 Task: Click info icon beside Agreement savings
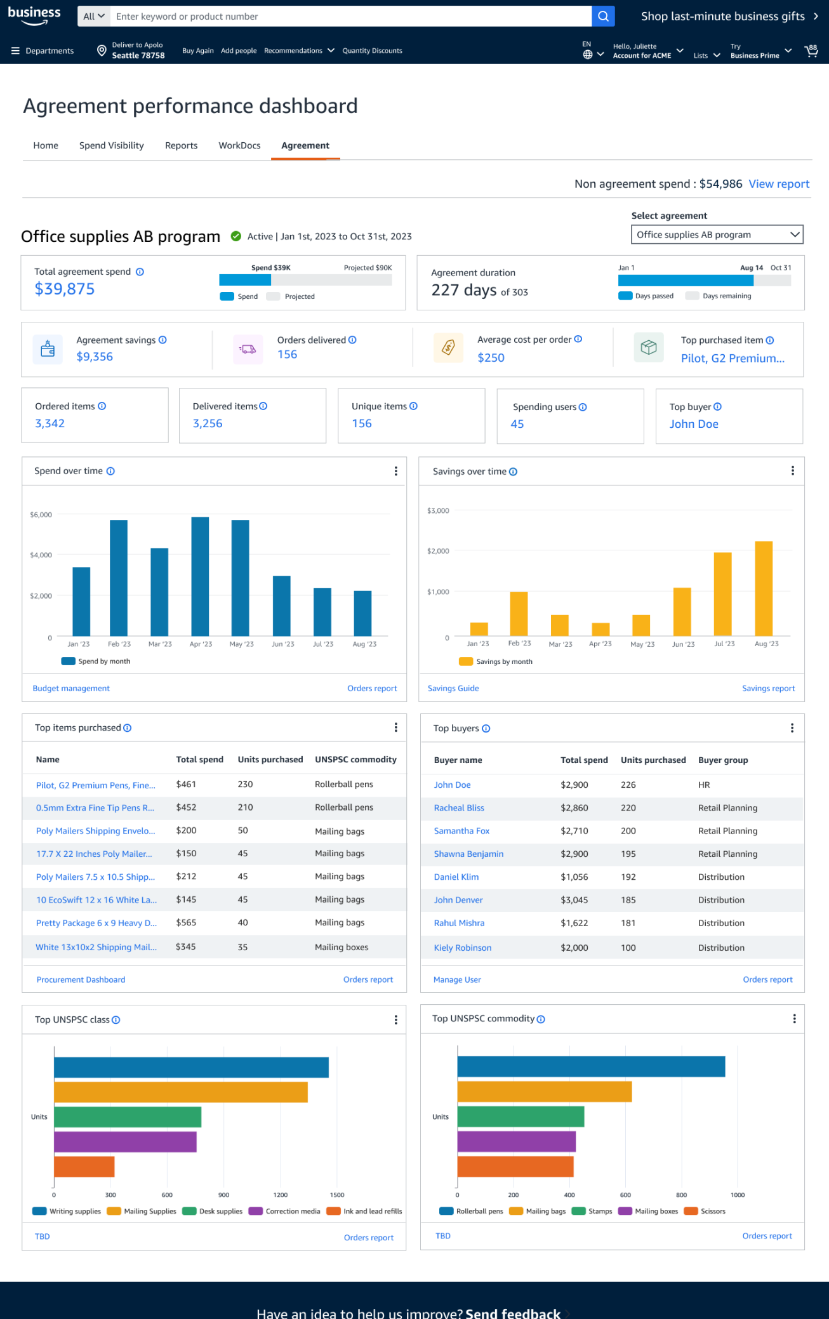[x=162, y=340]
